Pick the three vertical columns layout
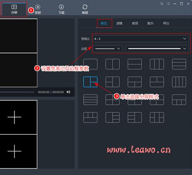The width and height of the screenshot is (192, 175). point(157,64)
